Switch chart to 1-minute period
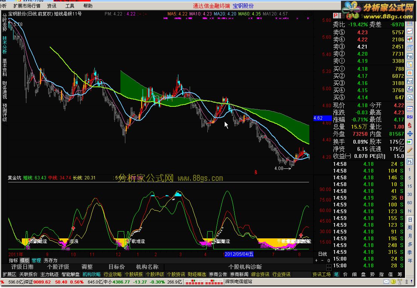 pyautogui.click(x=409, y=170)
